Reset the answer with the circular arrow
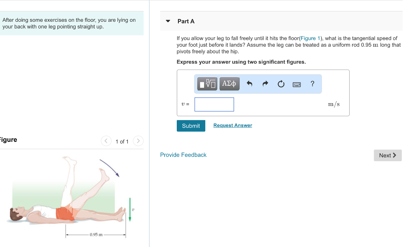 coord(281,84)
